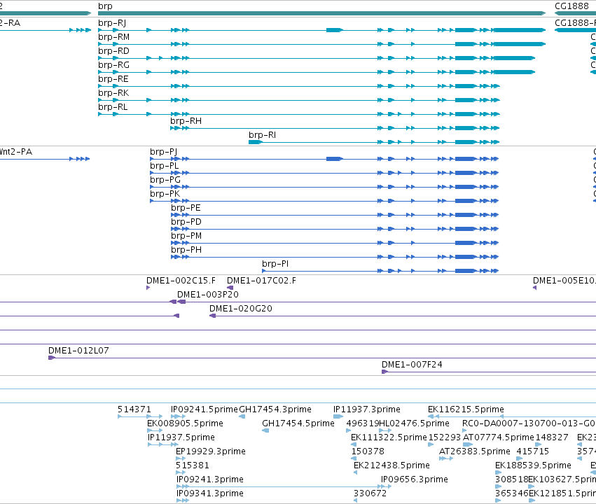The width and height of the screenshot is (596, 504).
Task: Select clone DME1-017C02.F
Action: (261, 281)
